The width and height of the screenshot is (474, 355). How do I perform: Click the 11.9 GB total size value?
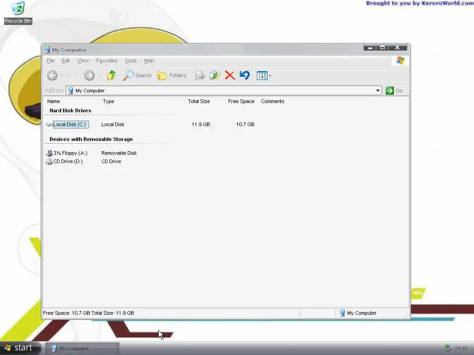click(x=201, y=124)
